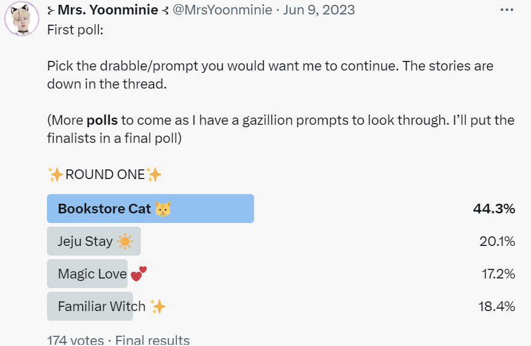The width and height of the screenshot is (531, 346).
Task: Click sparkles emoji after ROUND ONE
Action: 154,174
